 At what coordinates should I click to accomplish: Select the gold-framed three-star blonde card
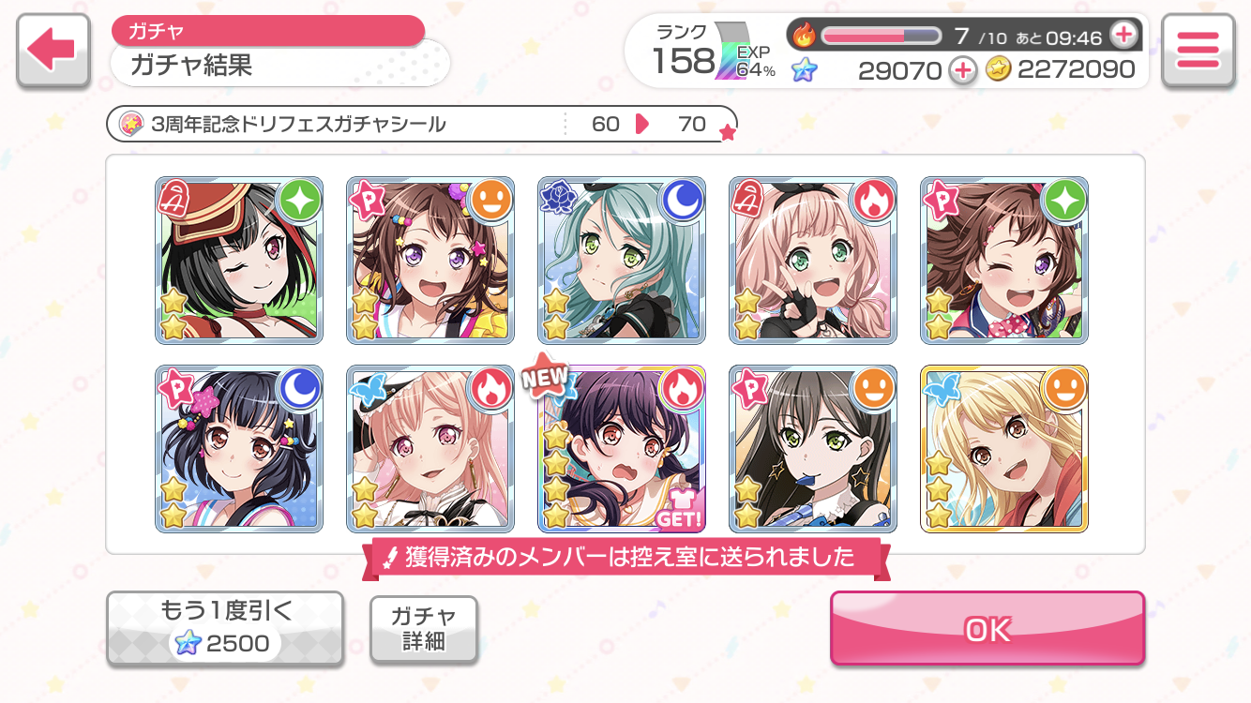click(1004, 449)
